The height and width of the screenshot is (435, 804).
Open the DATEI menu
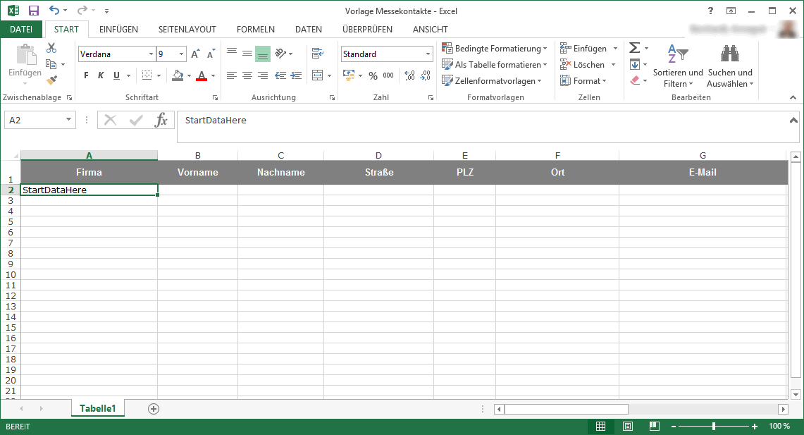click(22, 29)
